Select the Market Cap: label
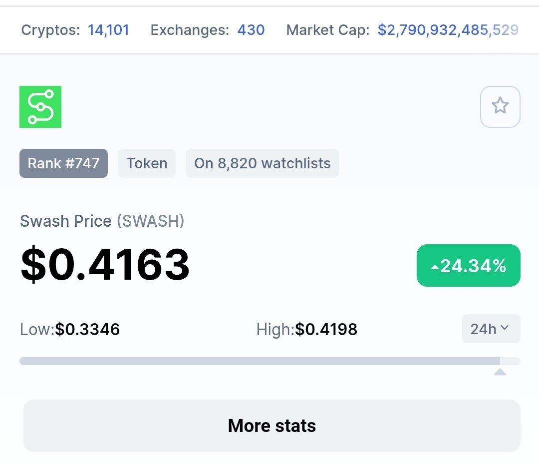The width and height of the screenshot is (539, 464). pyautogui.click(x=328, y=30)
